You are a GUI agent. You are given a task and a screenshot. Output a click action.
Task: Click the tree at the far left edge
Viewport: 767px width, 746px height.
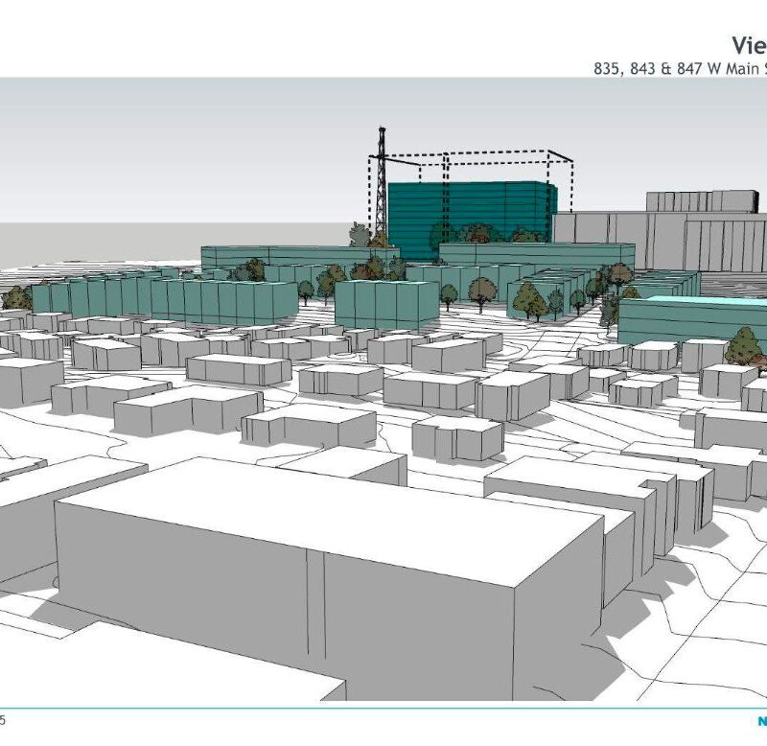pyautogui.click(x=17, y=298)
